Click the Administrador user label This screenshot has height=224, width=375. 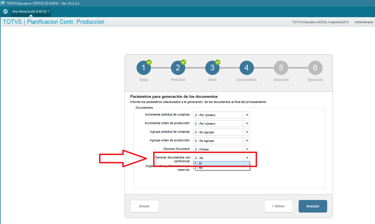[364, 22]
